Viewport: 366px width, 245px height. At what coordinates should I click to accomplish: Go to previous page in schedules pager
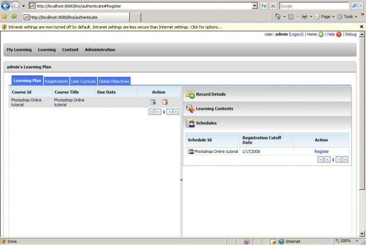[x=328, y=160]
